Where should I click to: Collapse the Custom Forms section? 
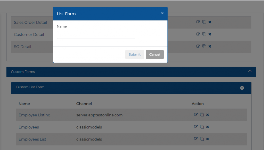pos(249,71)
